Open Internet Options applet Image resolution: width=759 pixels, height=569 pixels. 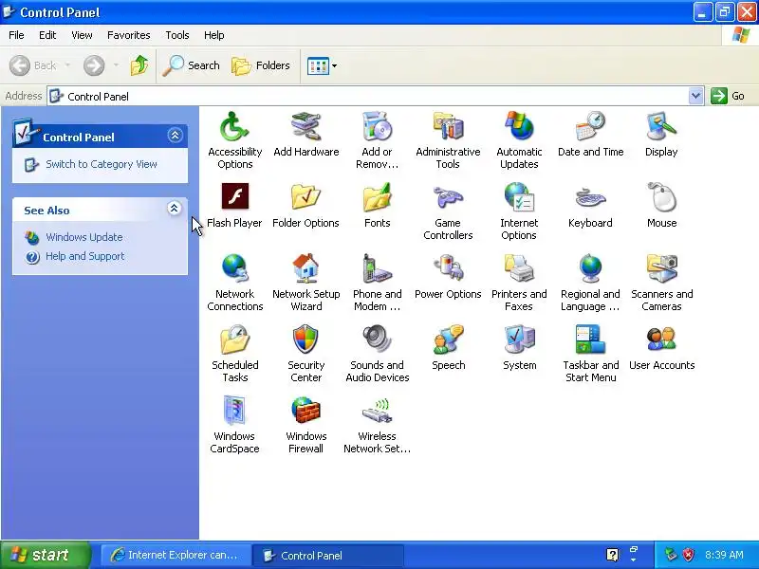(x=519, y=211)
